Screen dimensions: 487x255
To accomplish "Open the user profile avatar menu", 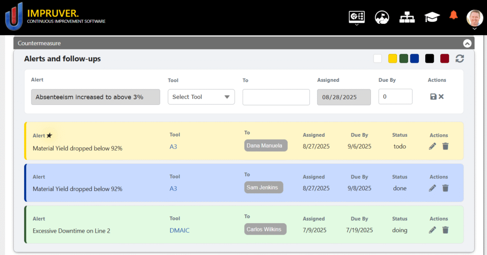I will pyautogui.click(x=474, y=18).
